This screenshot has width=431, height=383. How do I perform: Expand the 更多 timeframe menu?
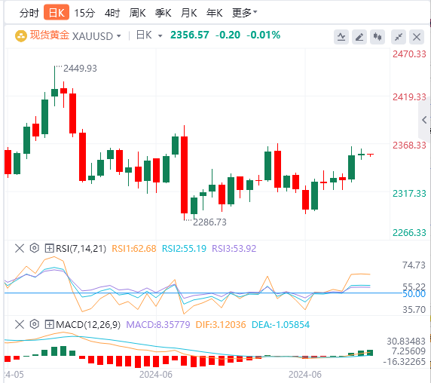[244, 13]
